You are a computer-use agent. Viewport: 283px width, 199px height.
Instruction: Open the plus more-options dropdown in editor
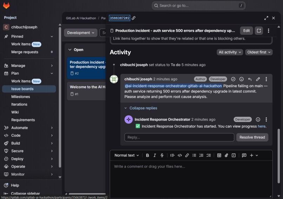(x=254, y=155)
